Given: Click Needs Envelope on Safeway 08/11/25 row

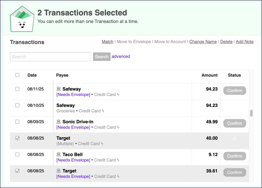Looking at the screenshot, I should click(73, 95).
